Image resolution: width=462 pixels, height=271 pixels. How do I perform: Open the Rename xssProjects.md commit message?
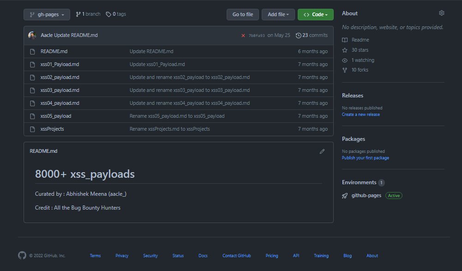(170, 129)
